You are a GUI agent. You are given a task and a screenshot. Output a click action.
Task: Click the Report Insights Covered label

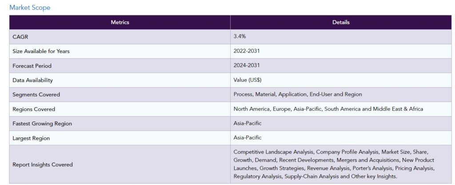tap(43, 165)
